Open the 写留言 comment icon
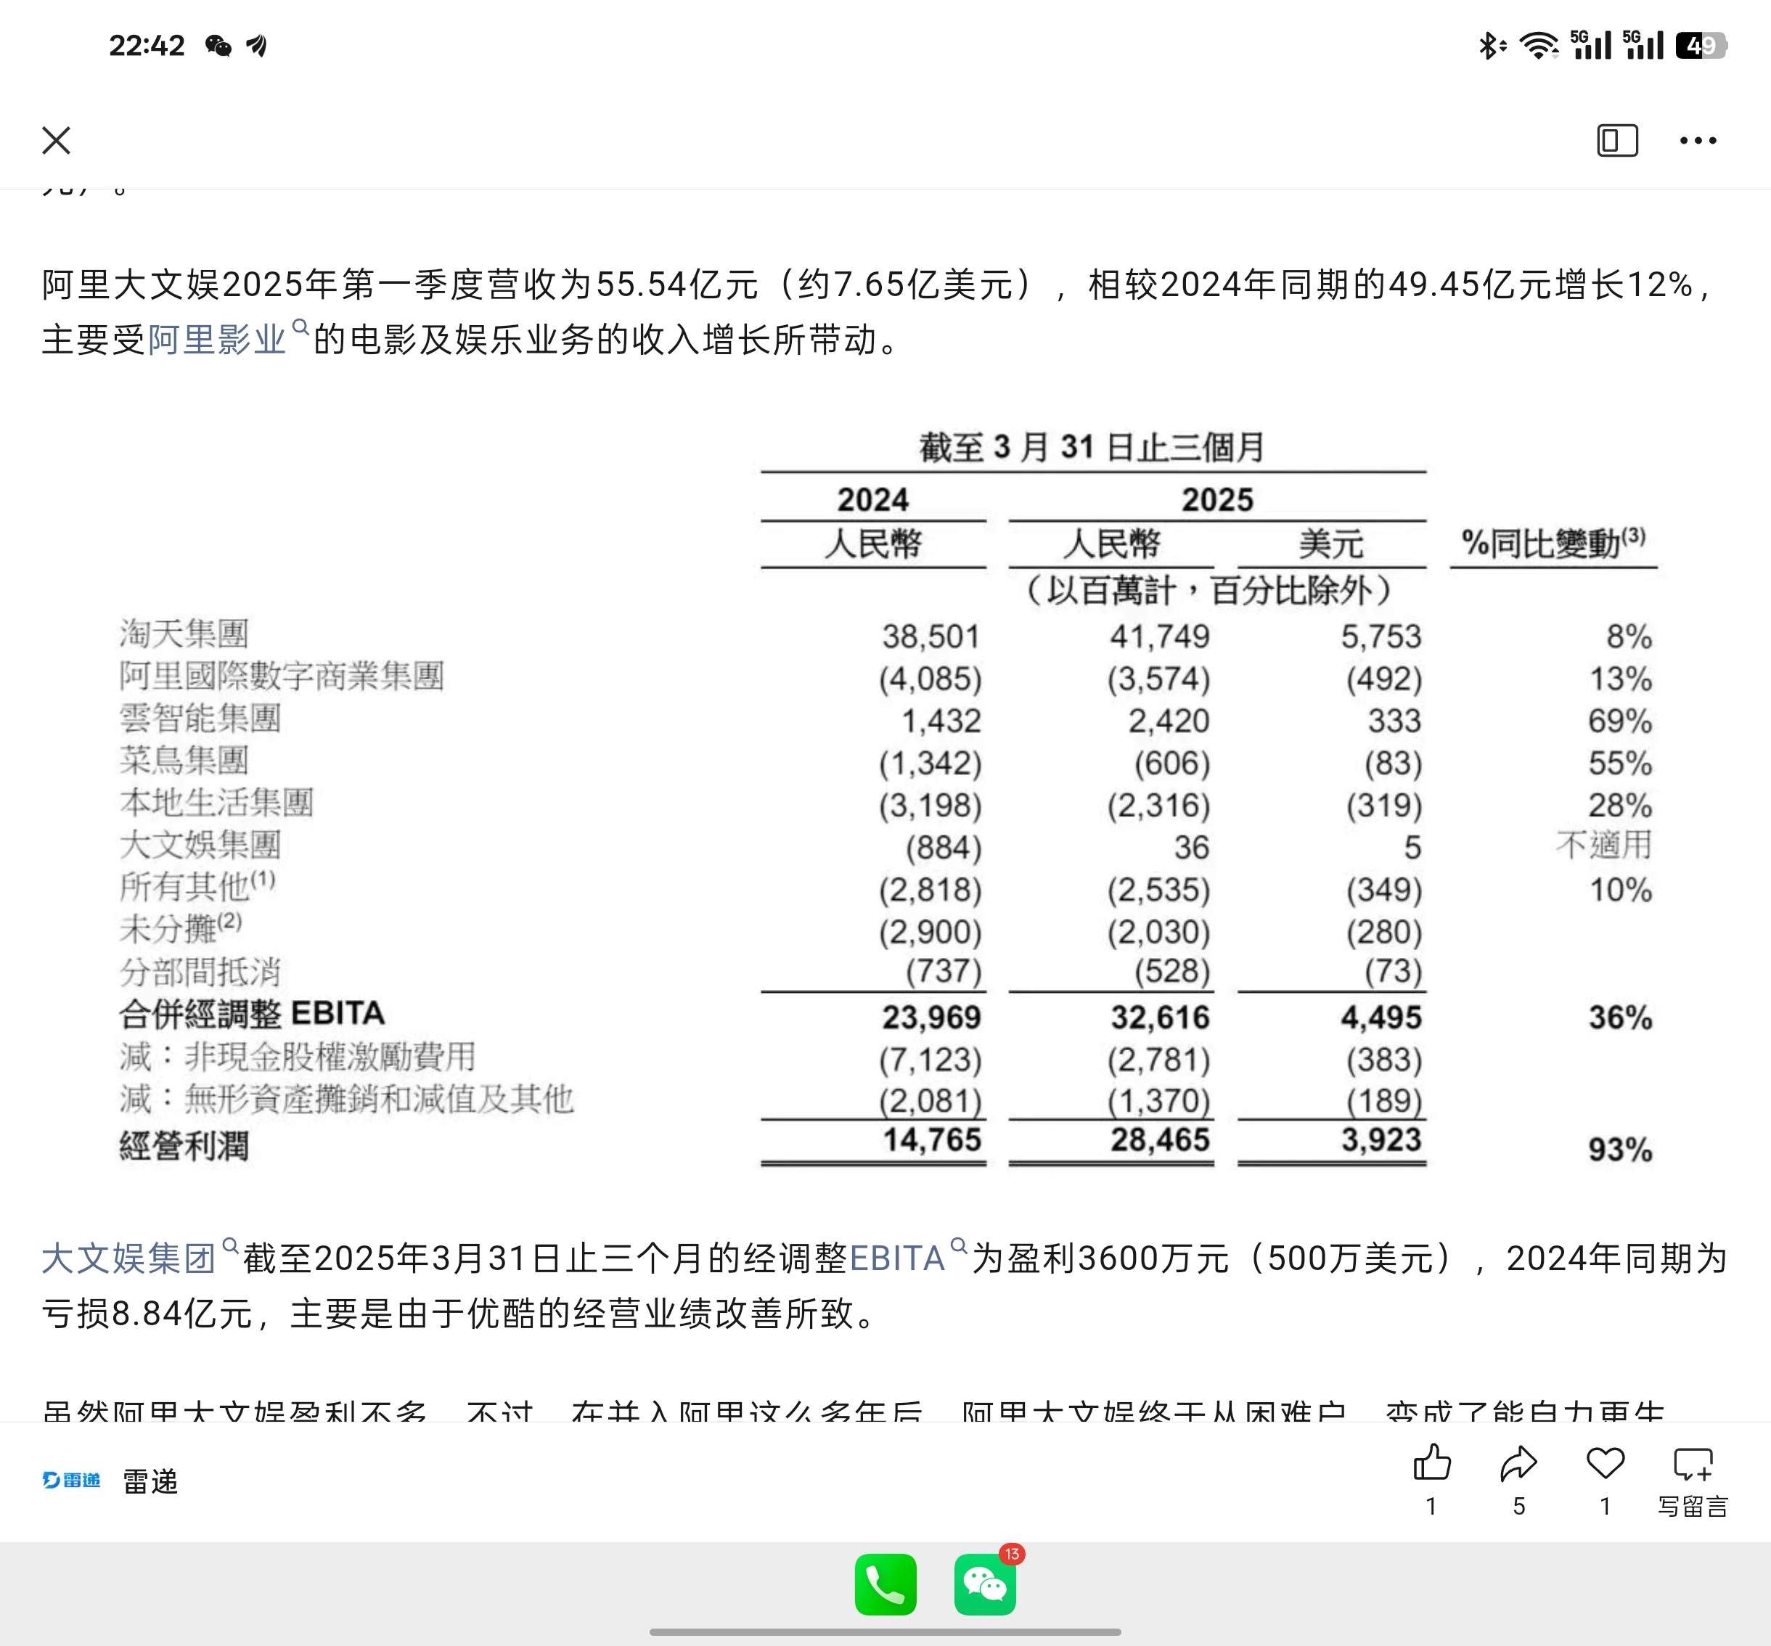 (x=1693, y=1463)
